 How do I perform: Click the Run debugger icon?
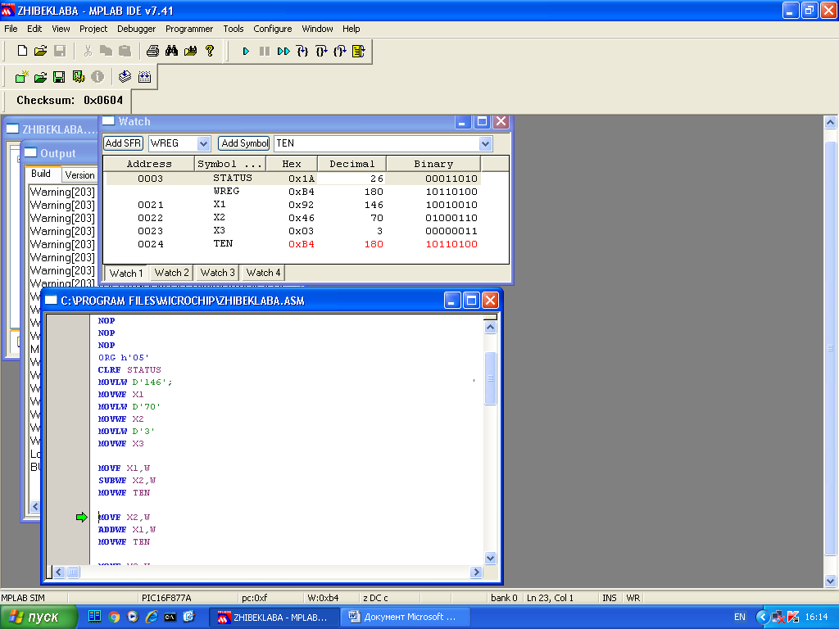point(246,52)
